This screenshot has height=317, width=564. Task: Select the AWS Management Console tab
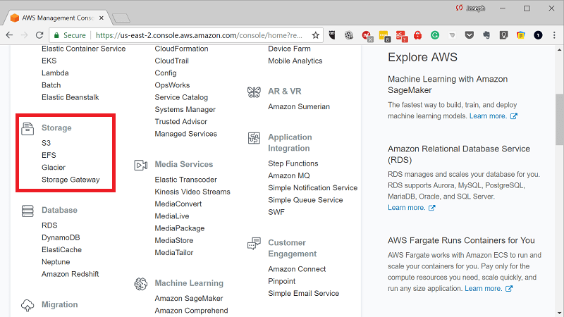58,18
